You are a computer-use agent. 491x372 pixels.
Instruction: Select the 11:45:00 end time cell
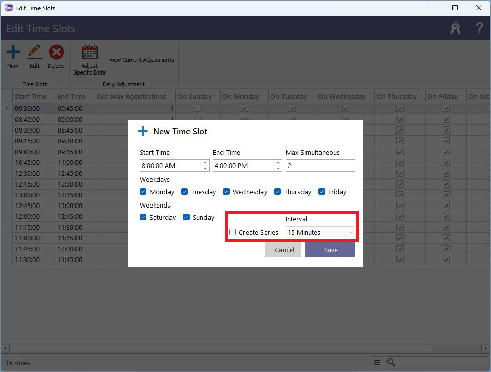pyautogui.click(x=75, y=260)
